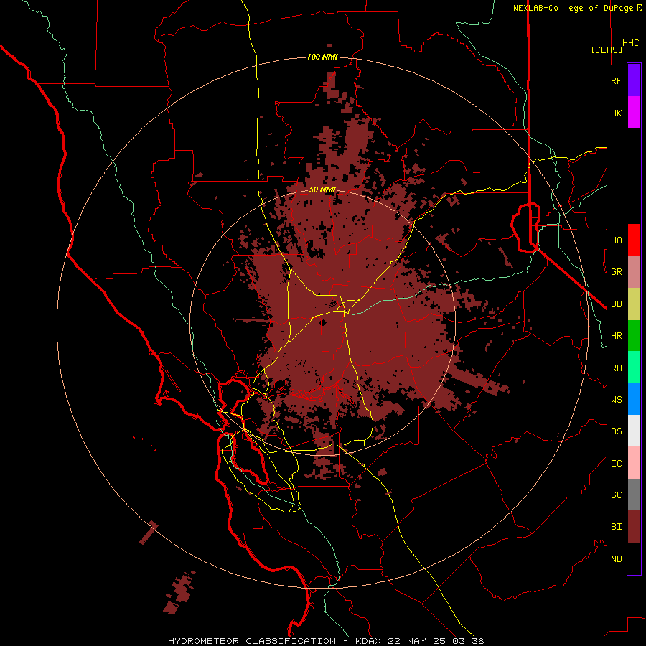Click the 'BD' legend label
This screenshot has width=646, height=646.
(616, 304)
